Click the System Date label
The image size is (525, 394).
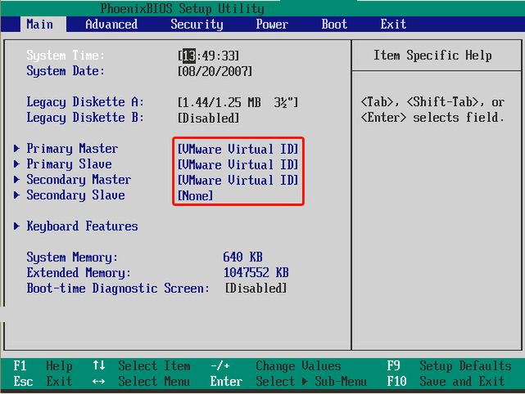[66, 71]
